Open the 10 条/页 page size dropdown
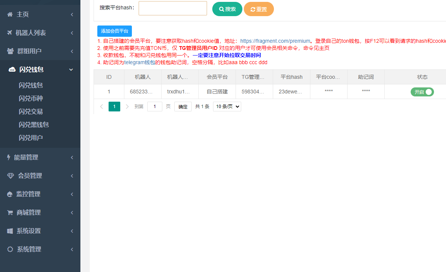Screen dimensions: 446x272 click(227, 107)
